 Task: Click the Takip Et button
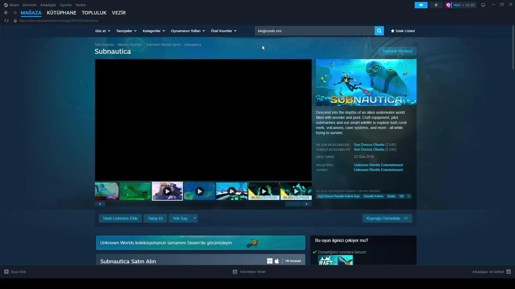pyautogui.click(x=155, y=218)
